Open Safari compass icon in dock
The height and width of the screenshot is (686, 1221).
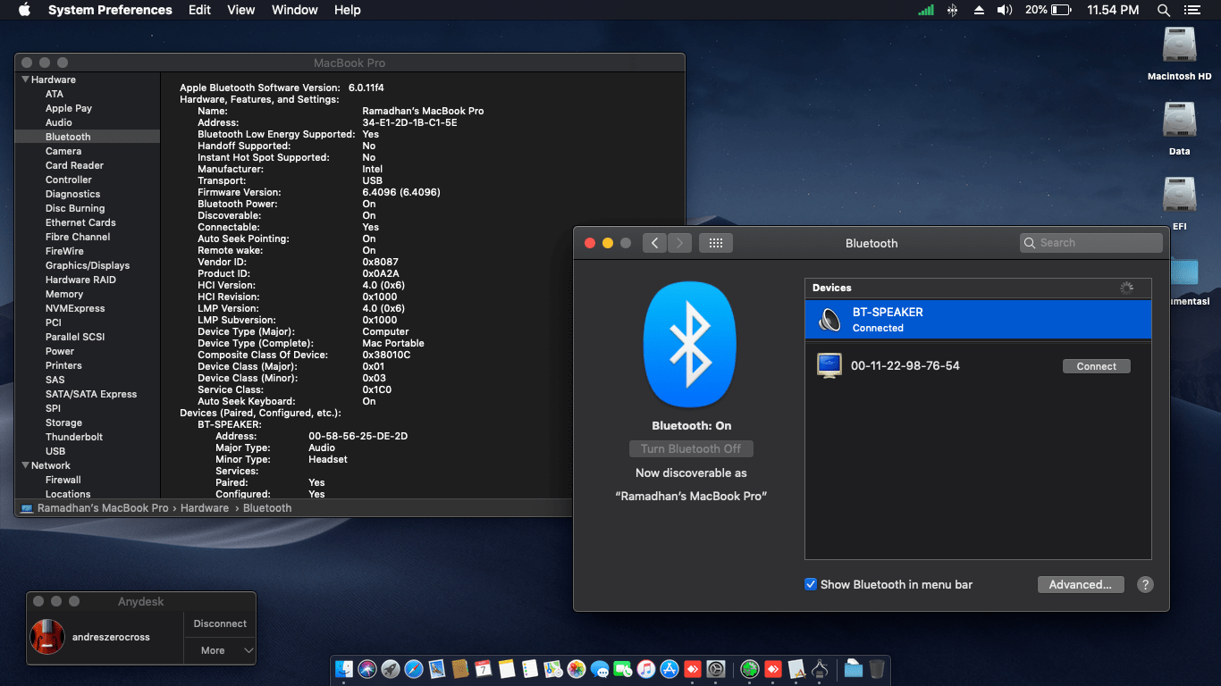[414, 668]
